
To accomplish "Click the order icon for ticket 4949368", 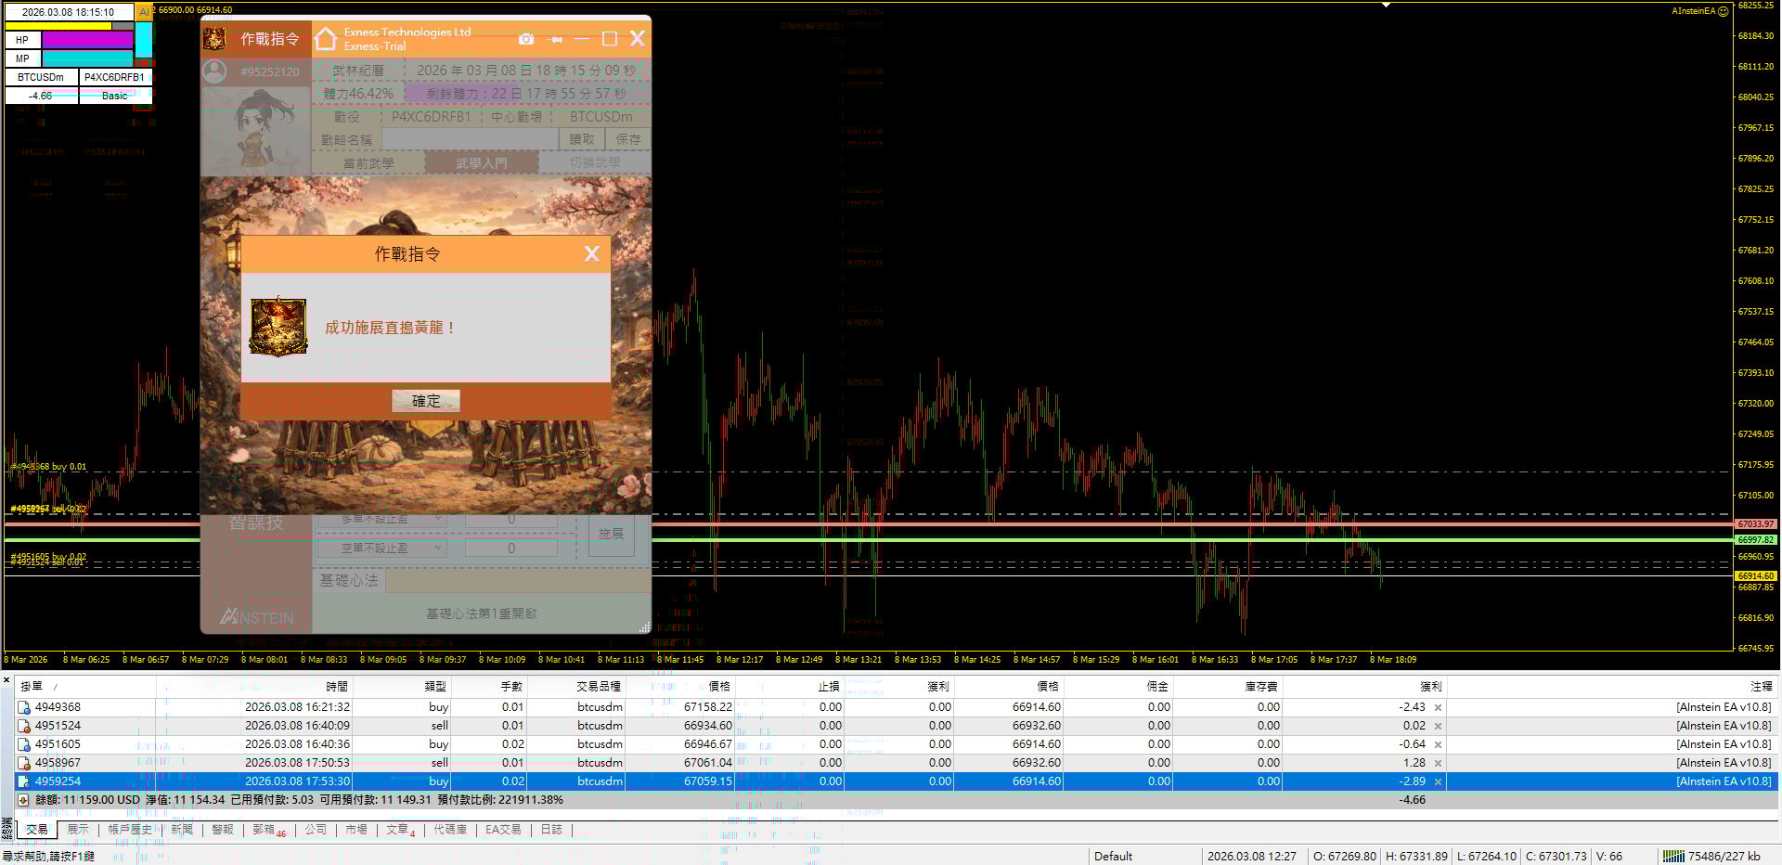I will click(x=23, y=707).
